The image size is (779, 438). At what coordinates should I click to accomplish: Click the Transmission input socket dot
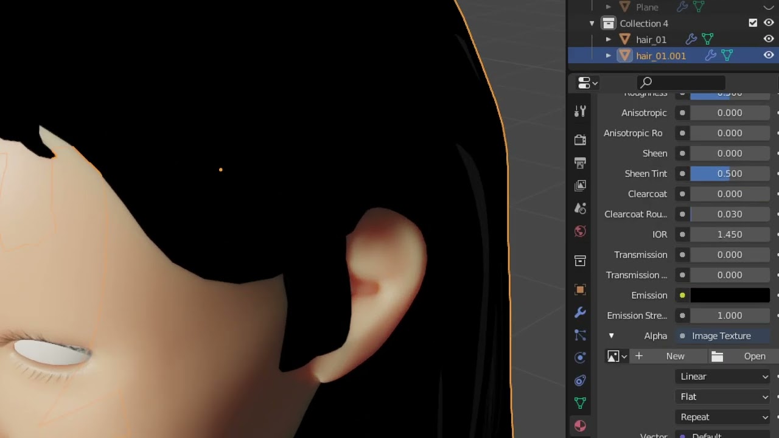(682, 254)
